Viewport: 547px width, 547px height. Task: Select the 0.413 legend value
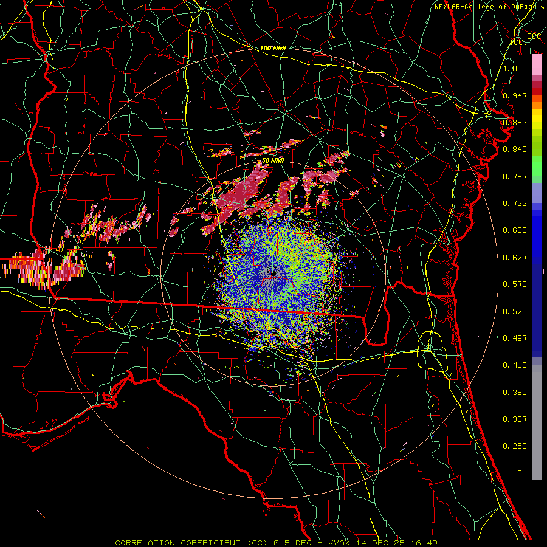(515, 365)
